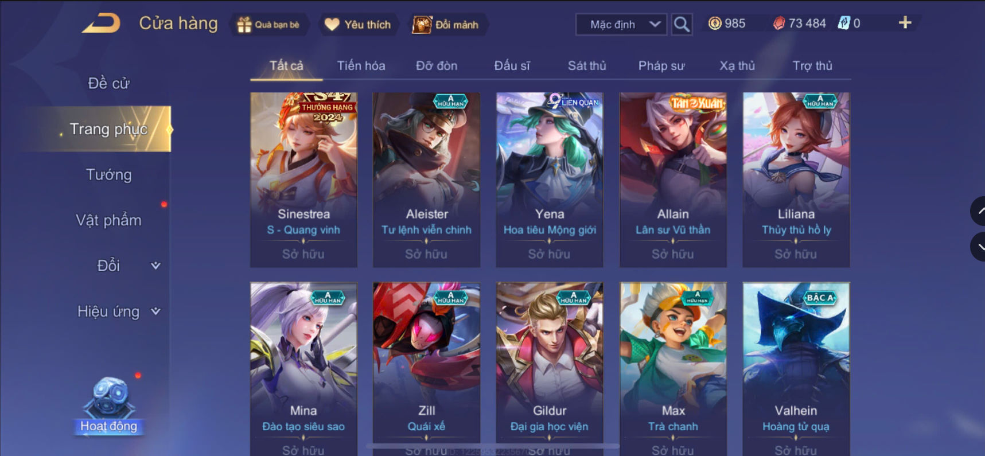The width and height of the screenshot is (985, 456).
Task: Click the golden back arrow icon
Action: tap(102, 24)
